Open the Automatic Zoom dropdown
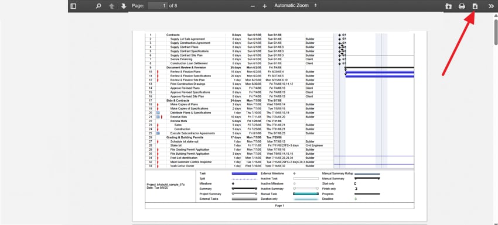The width and height of the screenshot is (498, 225). pos(295,5)
